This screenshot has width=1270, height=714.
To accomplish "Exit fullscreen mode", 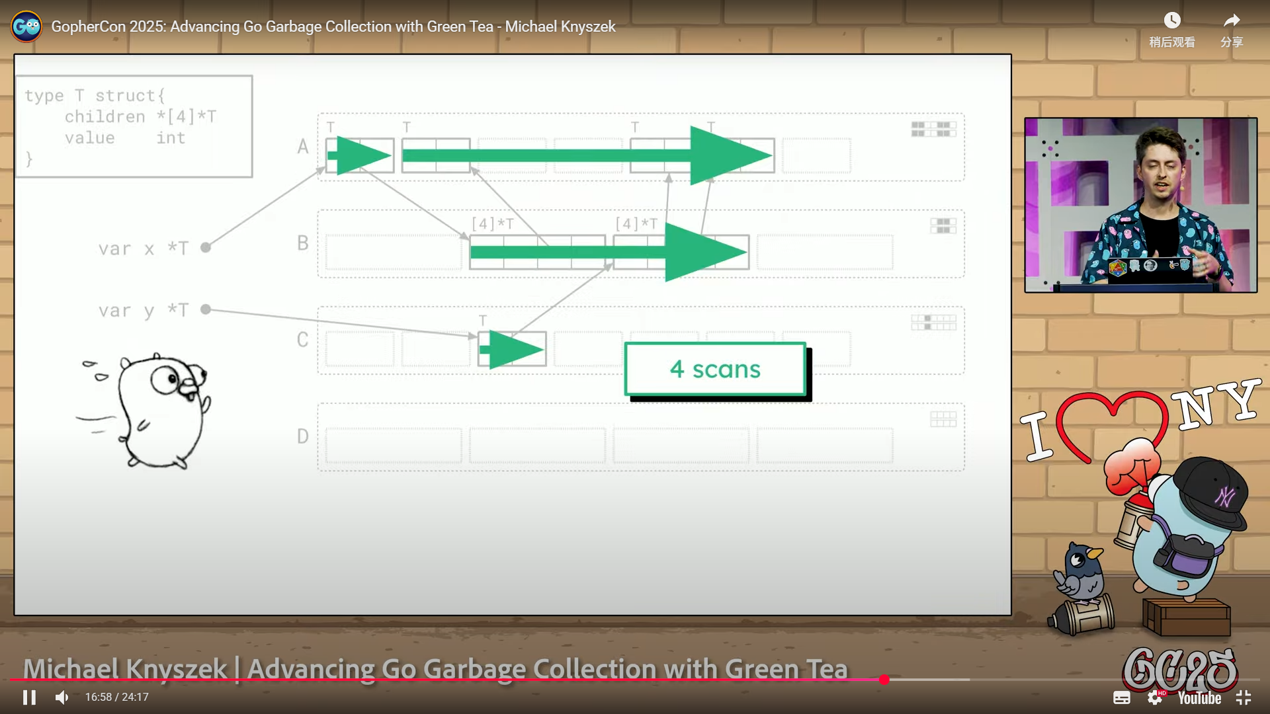I will pyautogui.click(x=1244, y=697).
